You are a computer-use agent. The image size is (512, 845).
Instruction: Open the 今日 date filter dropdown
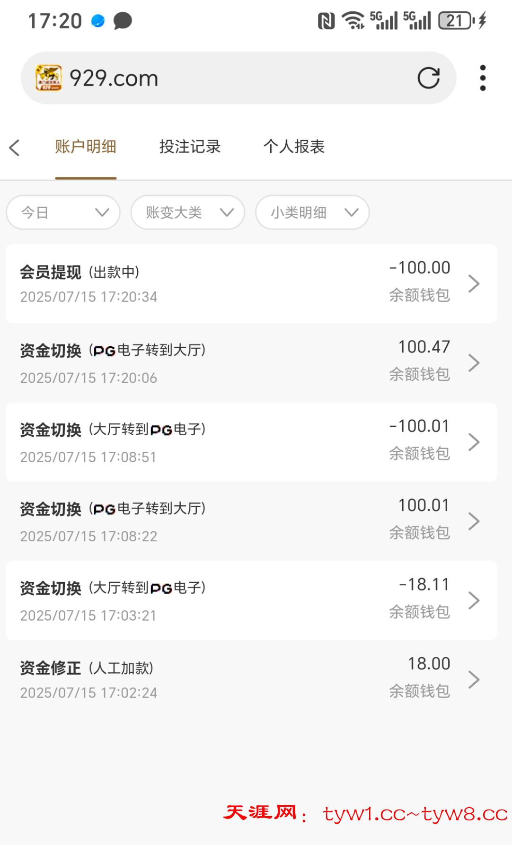pyautogui.click(x=63, y=212)
